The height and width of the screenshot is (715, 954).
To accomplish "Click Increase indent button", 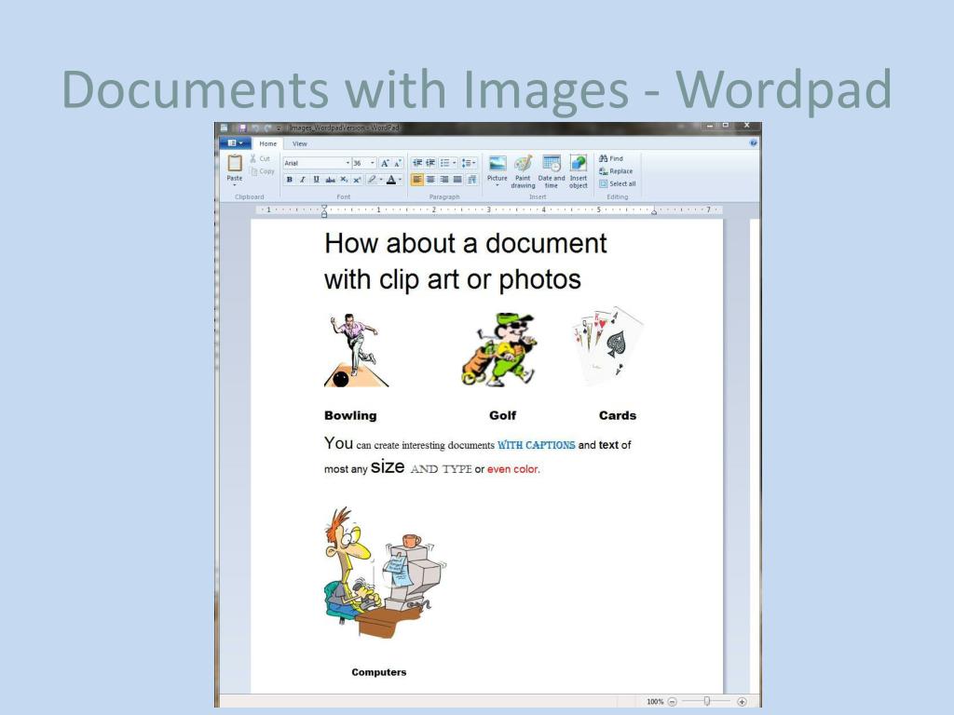I will tap(430, 163).
